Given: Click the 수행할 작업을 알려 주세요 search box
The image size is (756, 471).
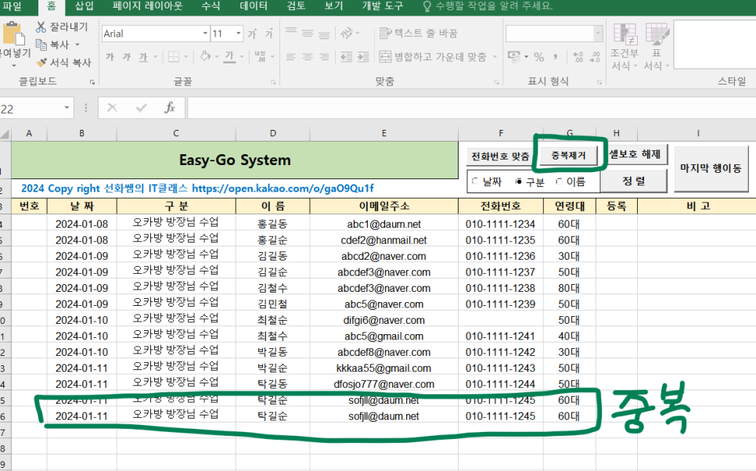Looking at the screenshot, I should point(488,6).
